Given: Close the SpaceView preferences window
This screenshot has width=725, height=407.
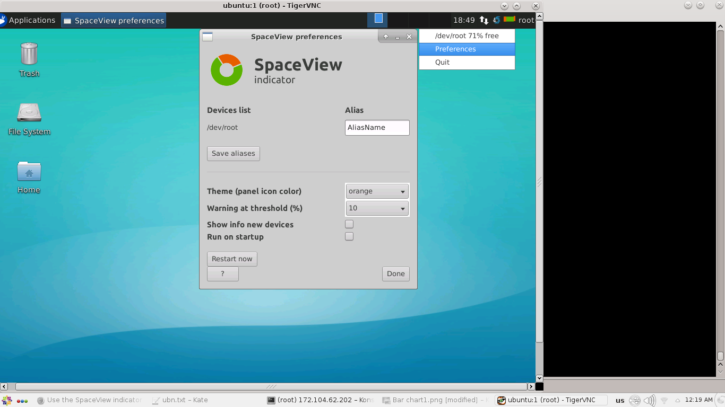Looking at the screenshot, I should [409, 37].
